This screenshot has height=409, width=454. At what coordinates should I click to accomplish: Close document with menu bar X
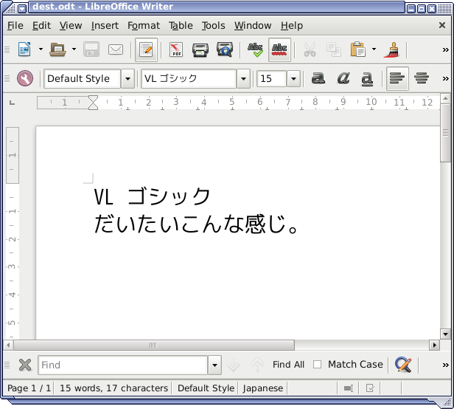pyautogui.click(x=442, y=25)
